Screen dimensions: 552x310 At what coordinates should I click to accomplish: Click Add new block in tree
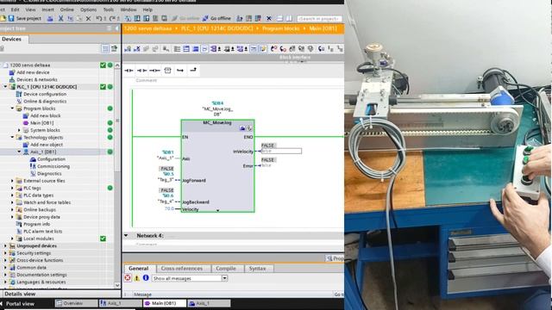[x=46, y=115]
